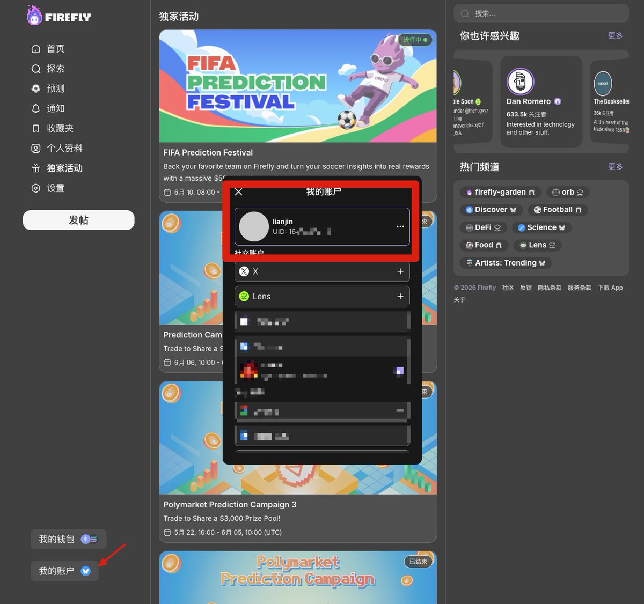
Task: Open 独家活动 exclusive events
Action: pyautogui.click(x=56, y=168)
